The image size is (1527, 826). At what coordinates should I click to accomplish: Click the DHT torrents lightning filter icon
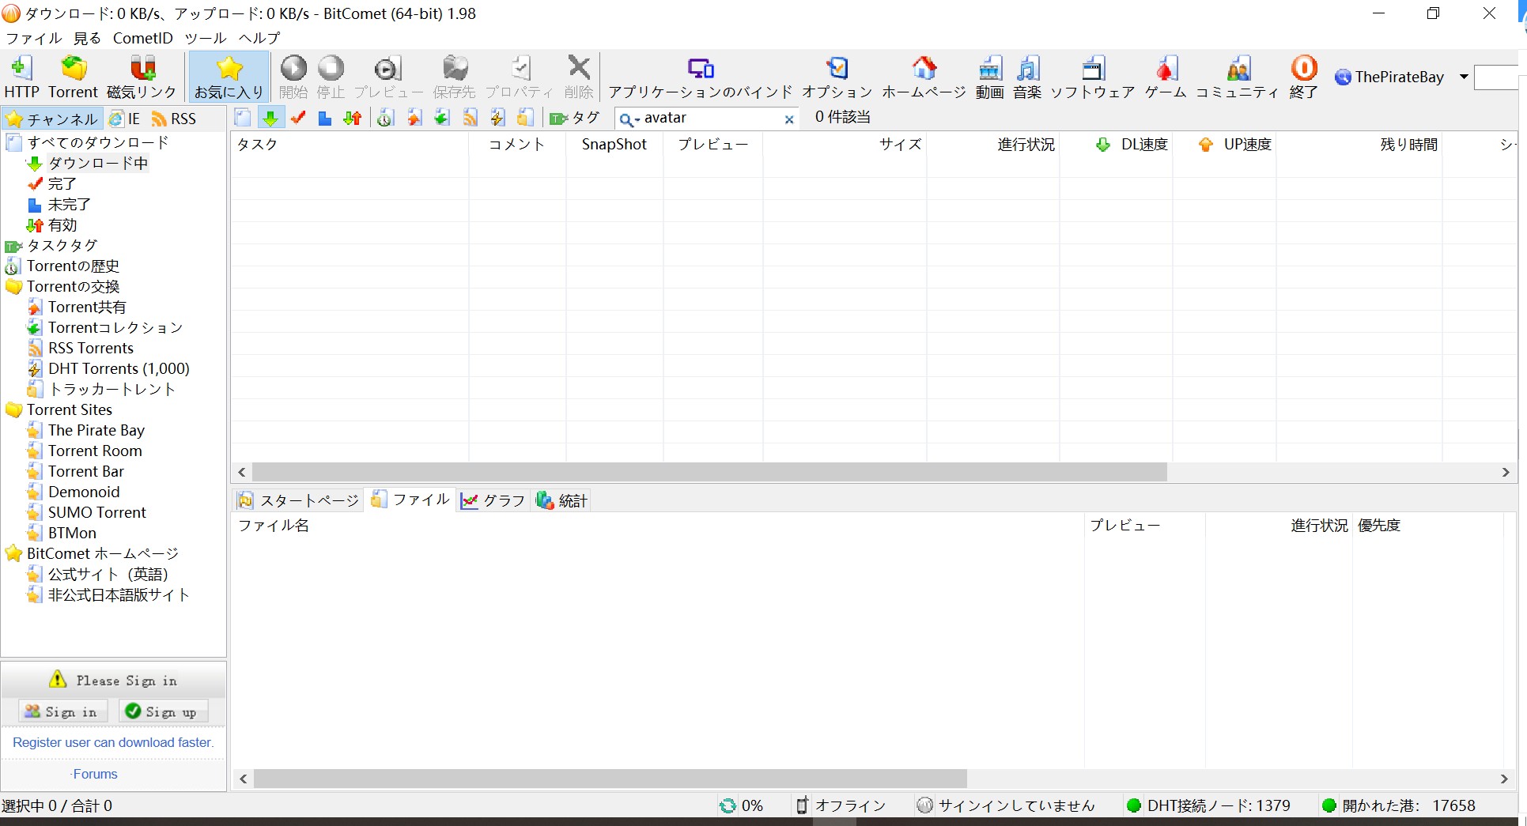click(497, 118)
